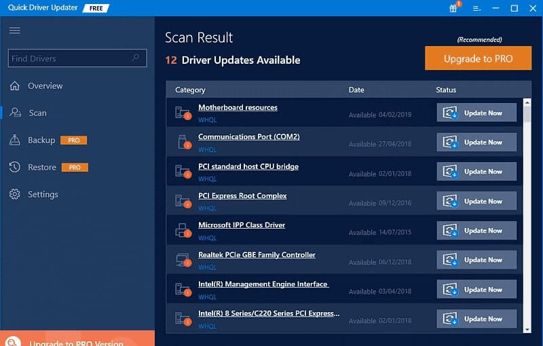Click the search magnifier in Find Drivers
Viewport: 543px width, 346px height.
(136, 57)
